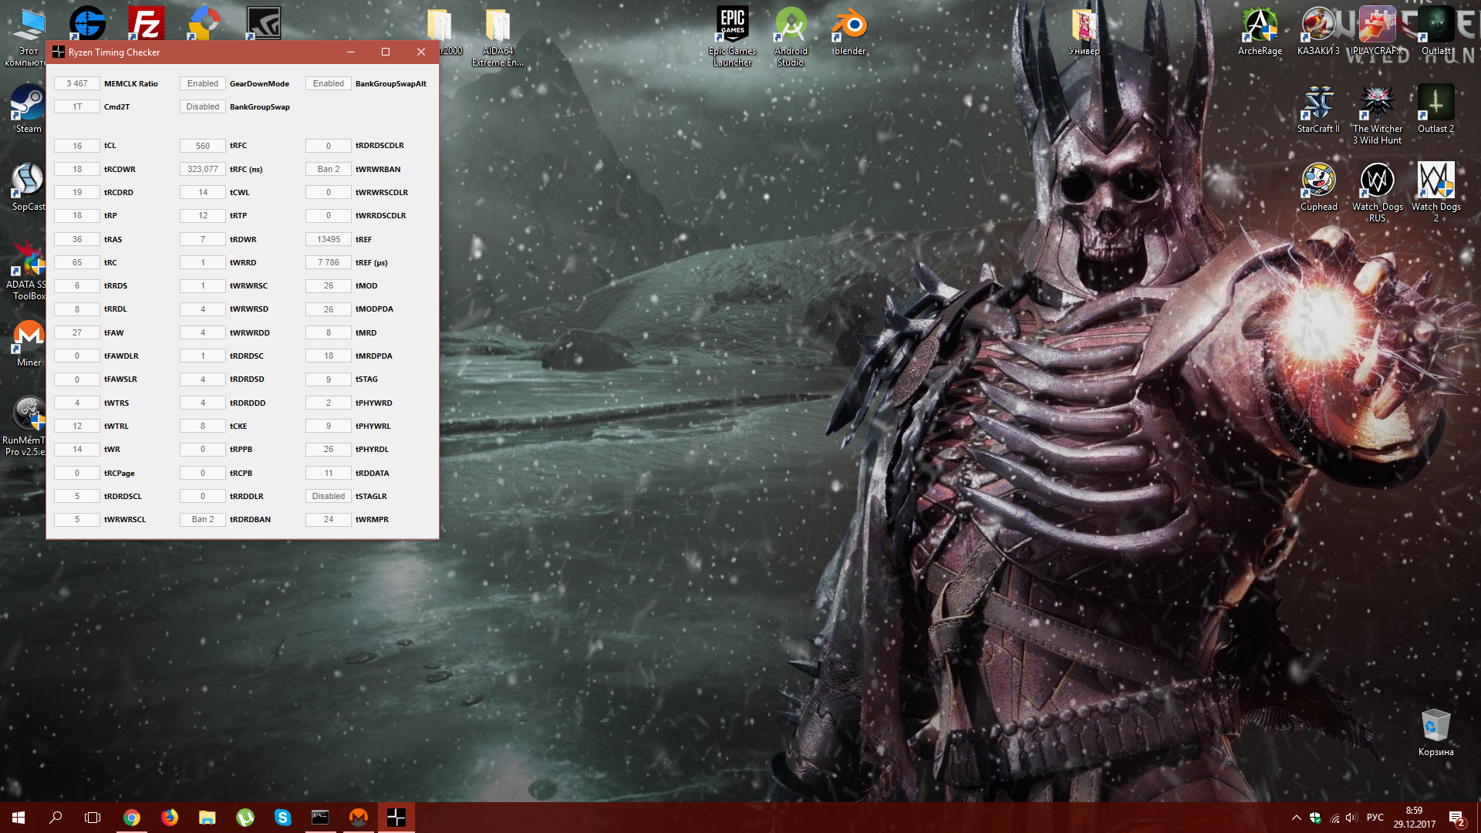Select the MEMCLK Ratio value box
The height and width of the screenshot is (833, 1481).
[x=76, y=83]
